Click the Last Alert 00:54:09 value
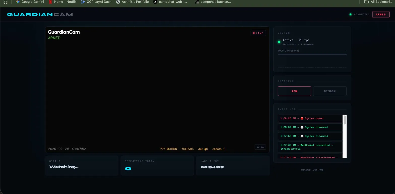The width and height of the screenshot is (395, 194). (212, 167)
